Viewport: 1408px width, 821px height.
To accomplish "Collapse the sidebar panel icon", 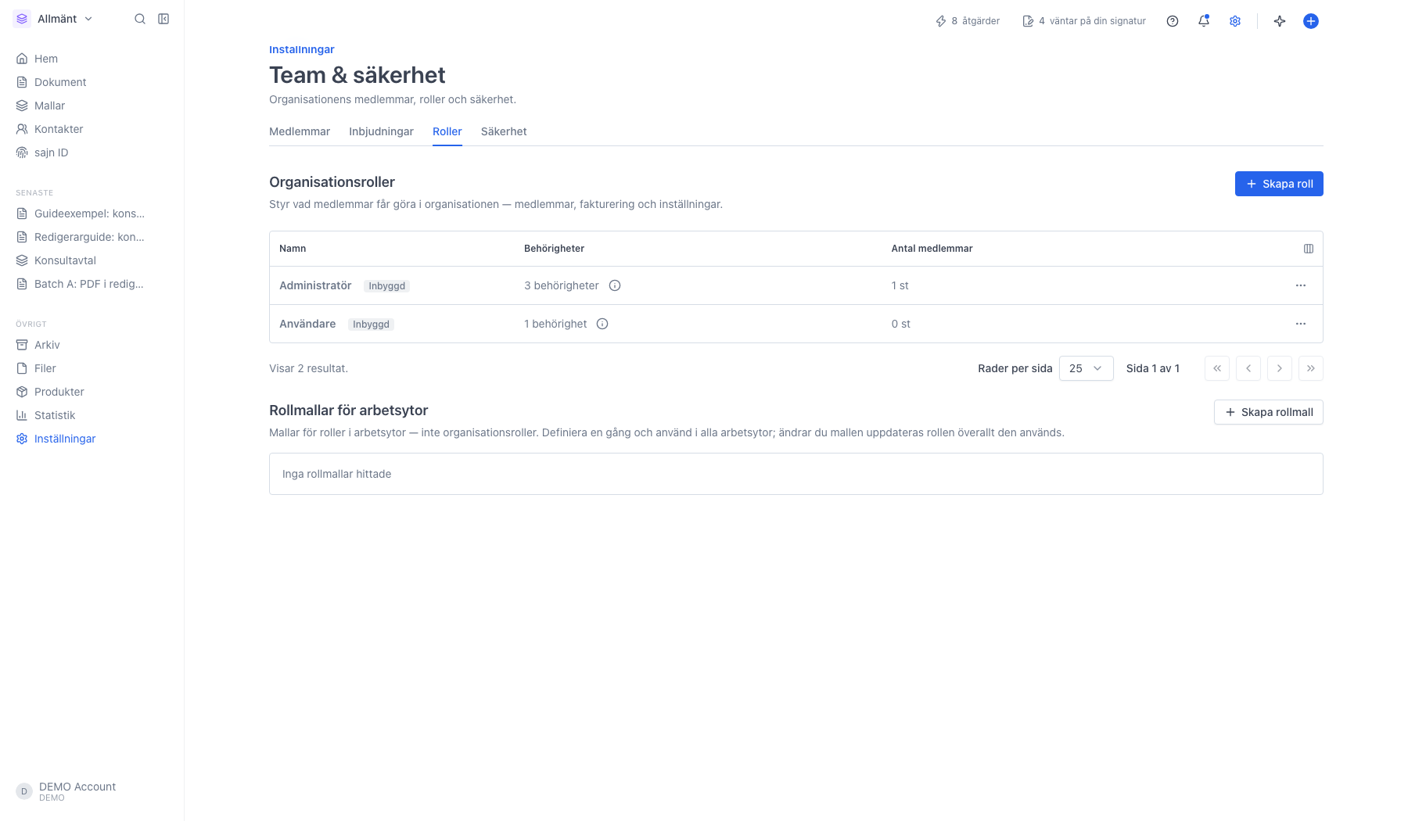I will click(163, 19).
